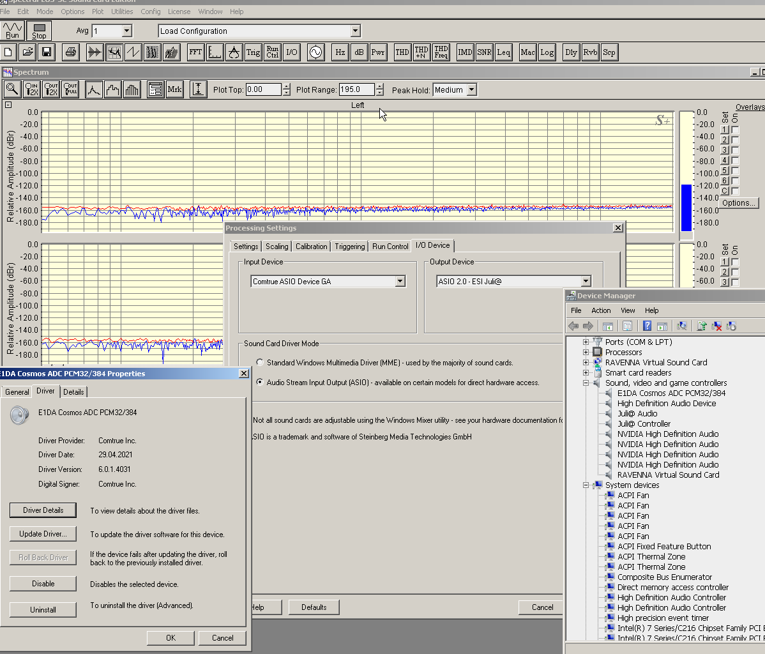Open a file with the folder icon
765x654 pixels.
tap(28, 52)
